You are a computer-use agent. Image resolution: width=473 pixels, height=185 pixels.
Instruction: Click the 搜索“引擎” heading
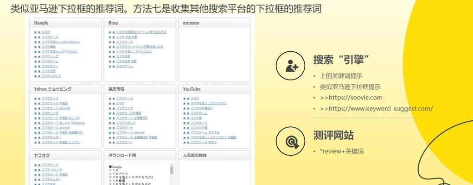click(x=341, y=60)
